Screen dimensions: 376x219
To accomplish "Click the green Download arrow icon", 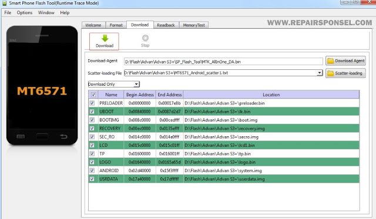I will (x=105, y=38).
